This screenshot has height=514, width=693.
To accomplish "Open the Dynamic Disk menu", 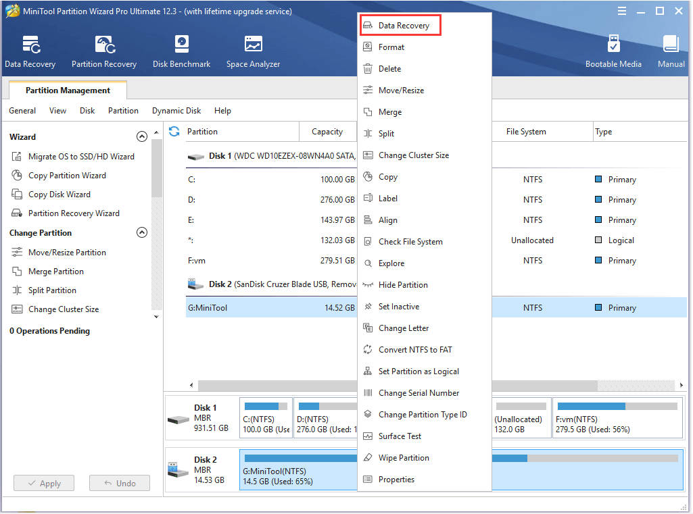I will pyautogui.click(x=176, y=110).
